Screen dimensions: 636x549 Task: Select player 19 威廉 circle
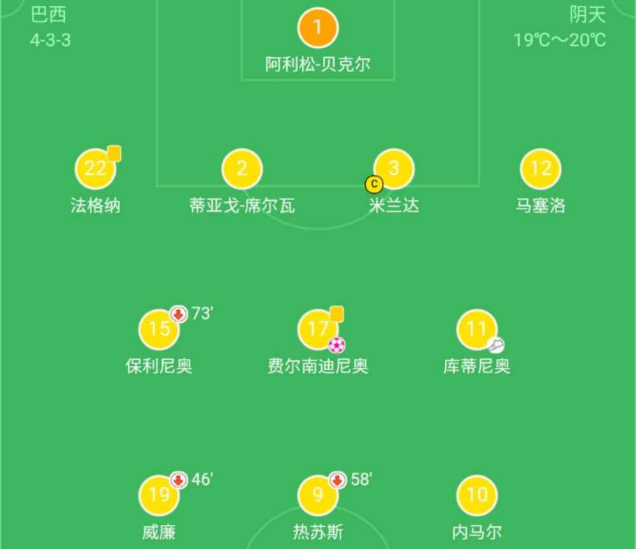(159, 495)
